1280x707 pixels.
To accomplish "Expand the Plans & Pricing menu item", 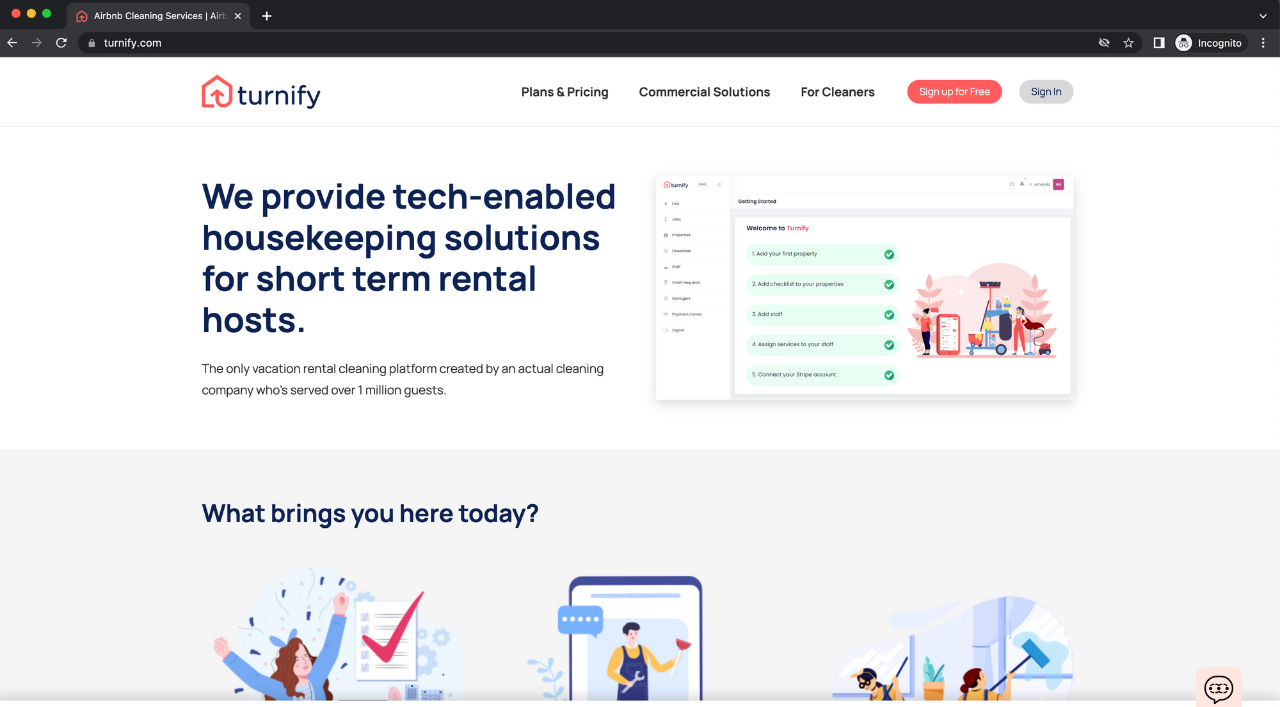I will [564, 91].
